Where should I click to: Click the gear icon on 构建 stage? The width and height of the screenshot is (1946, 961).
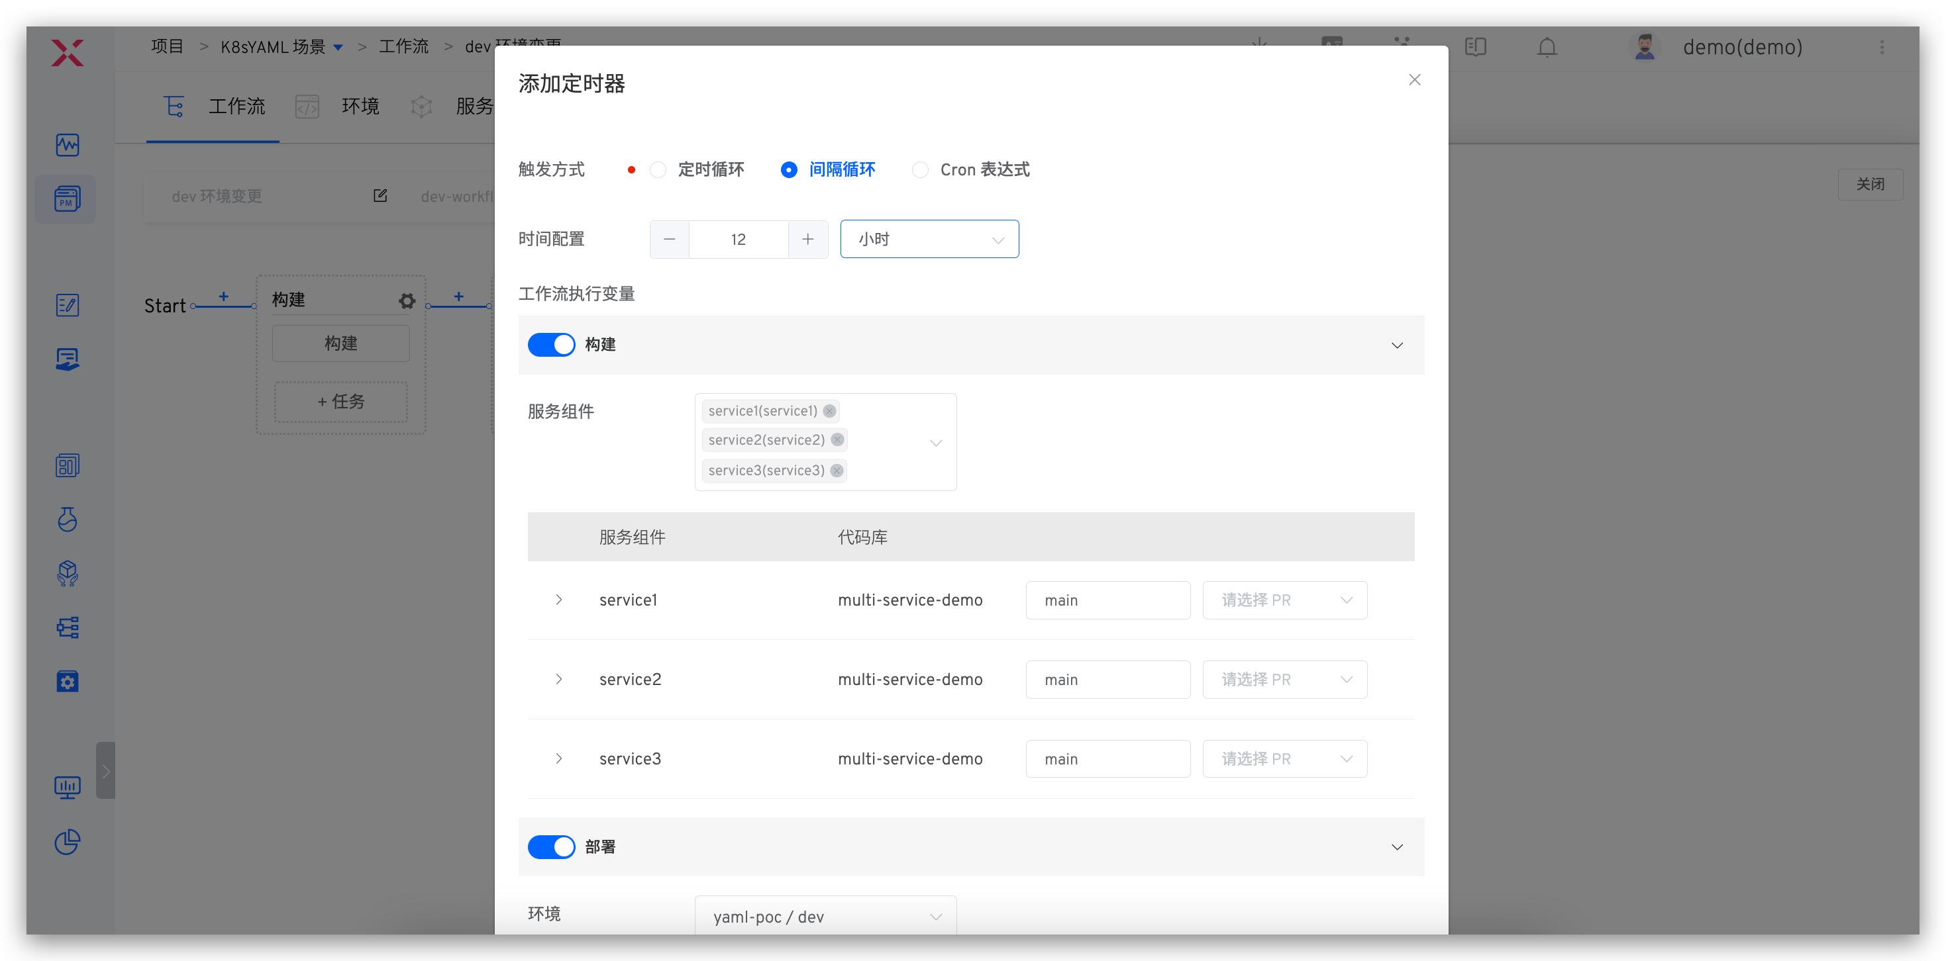(x=407, y=301)
